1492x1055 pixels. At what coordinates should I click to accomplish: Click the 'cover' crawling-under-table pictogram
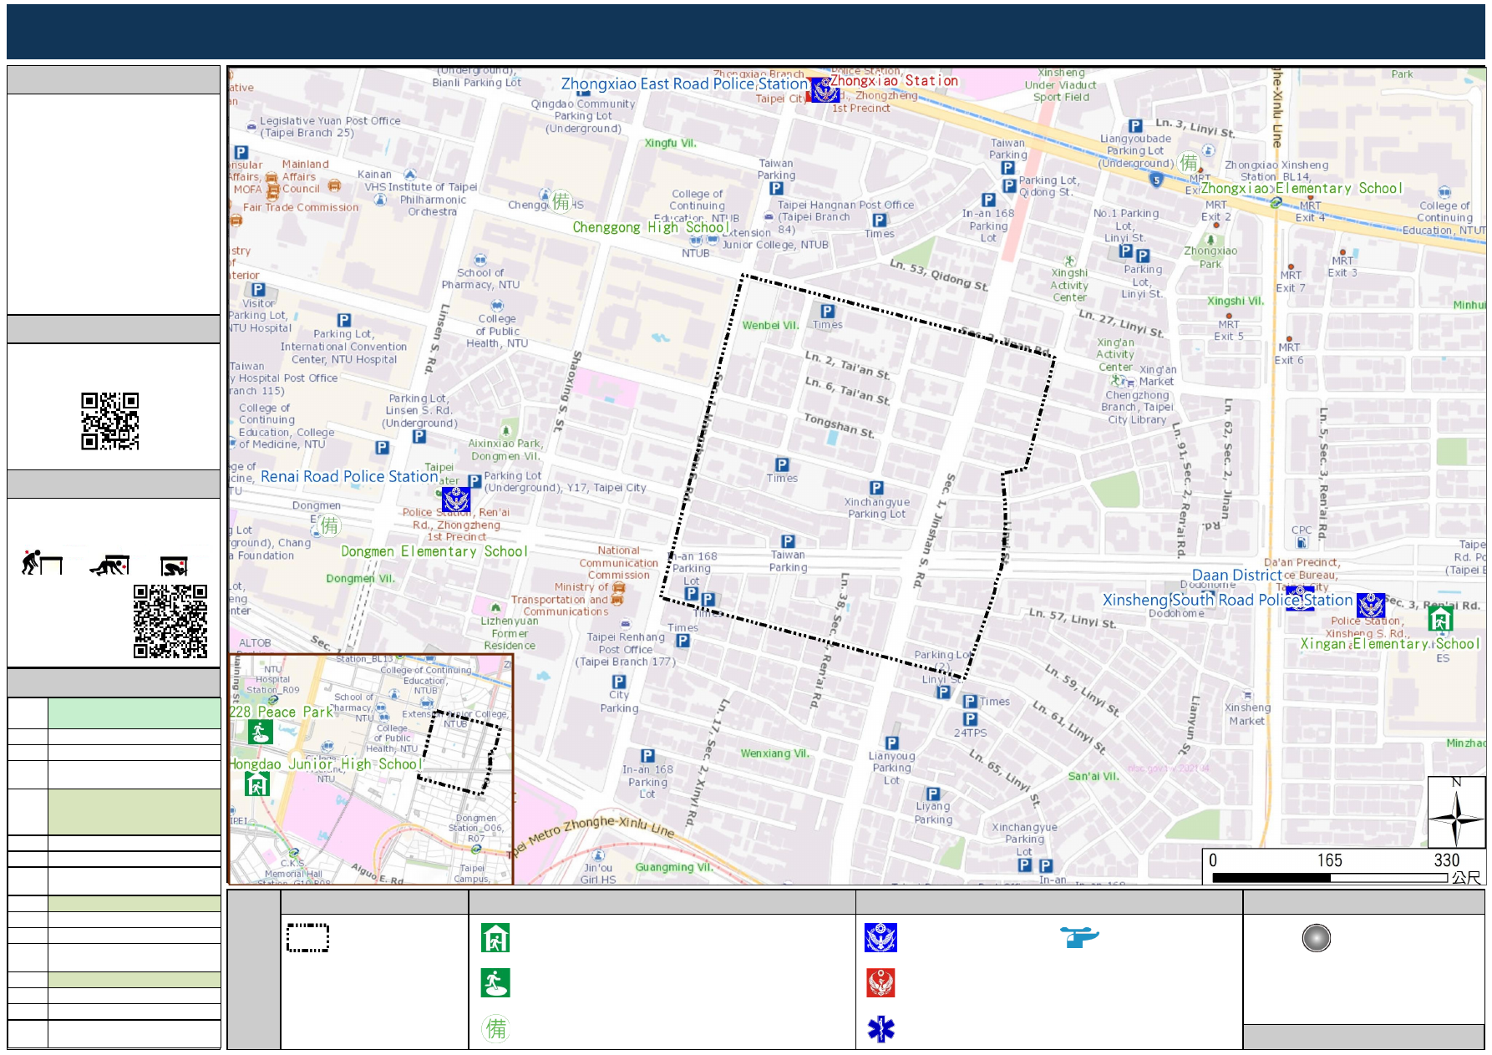click(109, 566)
